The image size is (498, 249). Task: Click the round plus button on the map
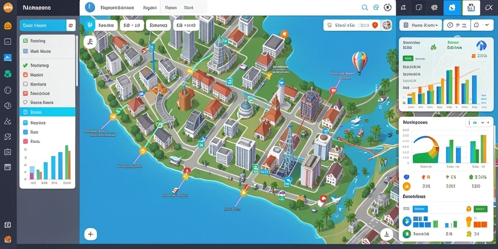[90, 234]
